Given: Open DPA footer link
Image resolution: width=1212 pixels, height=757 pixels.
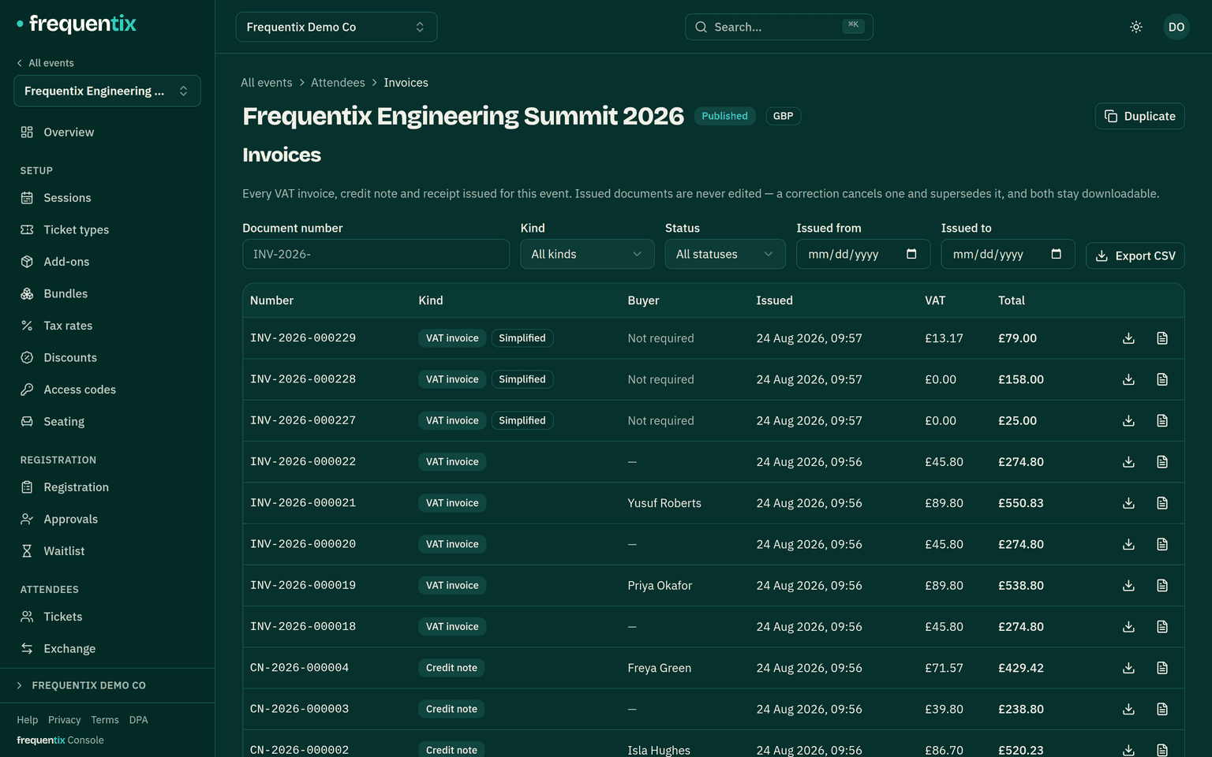Looking at the screenshot, I should click(x=139, y=720).
